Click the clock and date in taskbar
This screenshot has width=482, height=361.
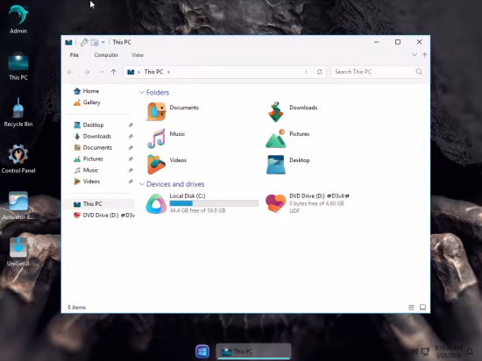coord(448,351)
